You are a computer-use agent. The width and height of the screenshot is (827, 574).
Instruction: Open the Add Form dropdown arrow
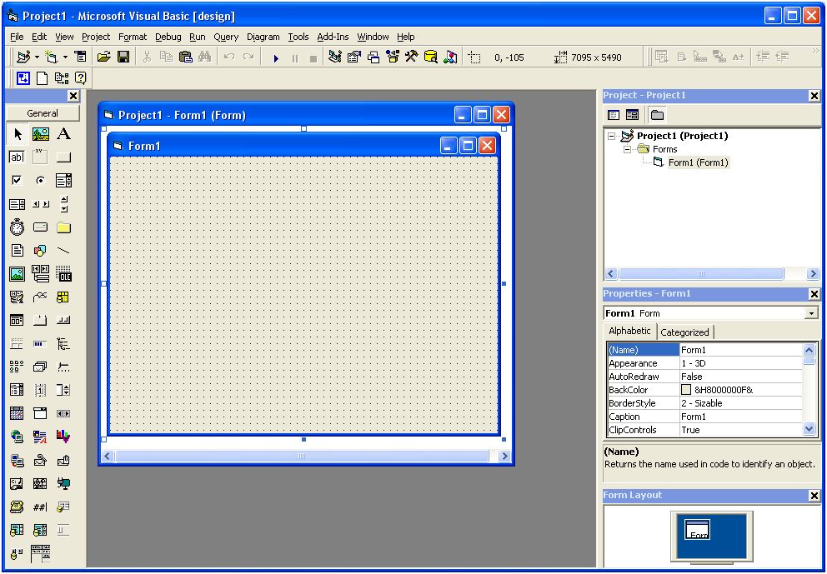coord(65,57)
